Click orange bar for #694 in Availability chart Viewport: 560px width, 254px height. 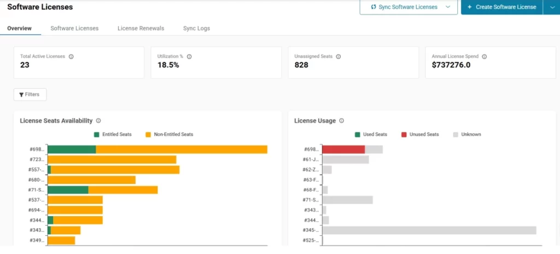pyautogui.click(x=75, y=210)
